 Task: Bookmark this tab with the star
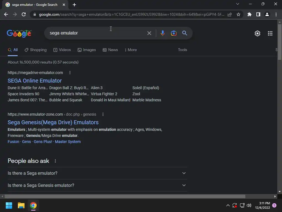tap(238, 14)
